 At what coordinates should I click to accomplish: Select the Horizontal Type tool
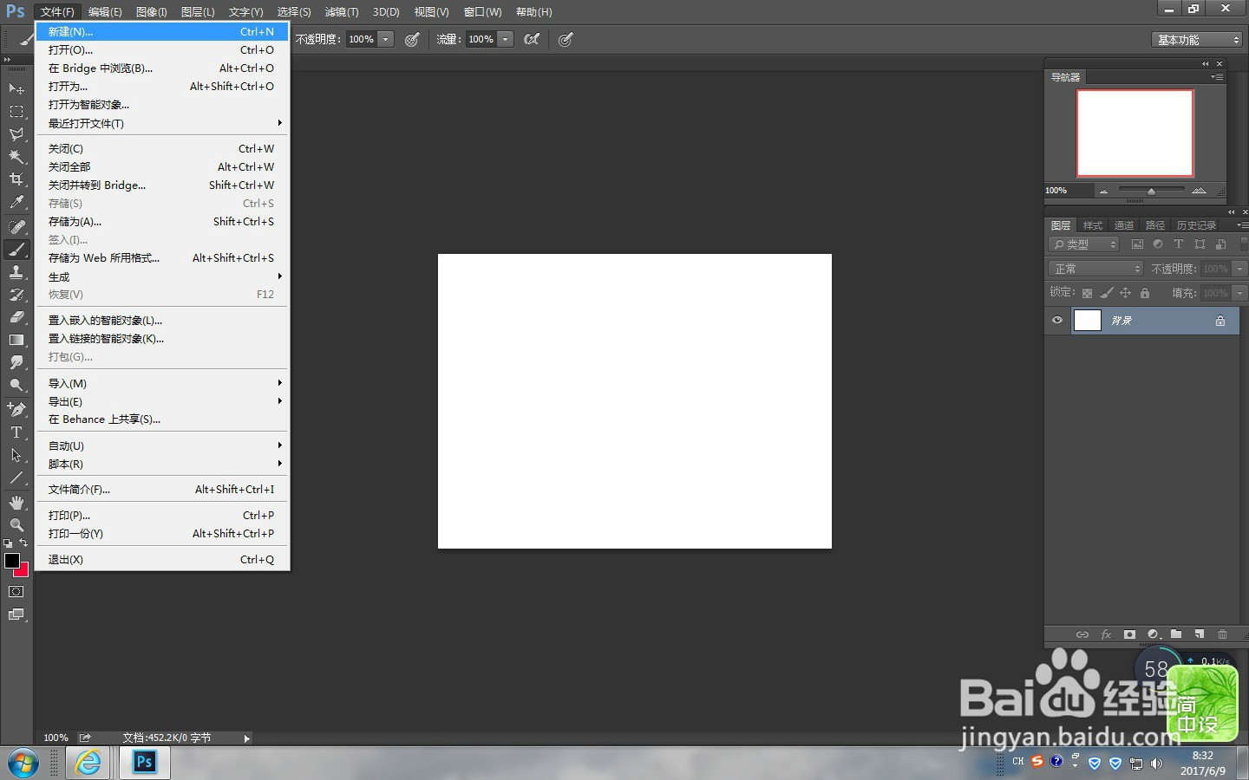pyautogui.click(x=16, y=432)
